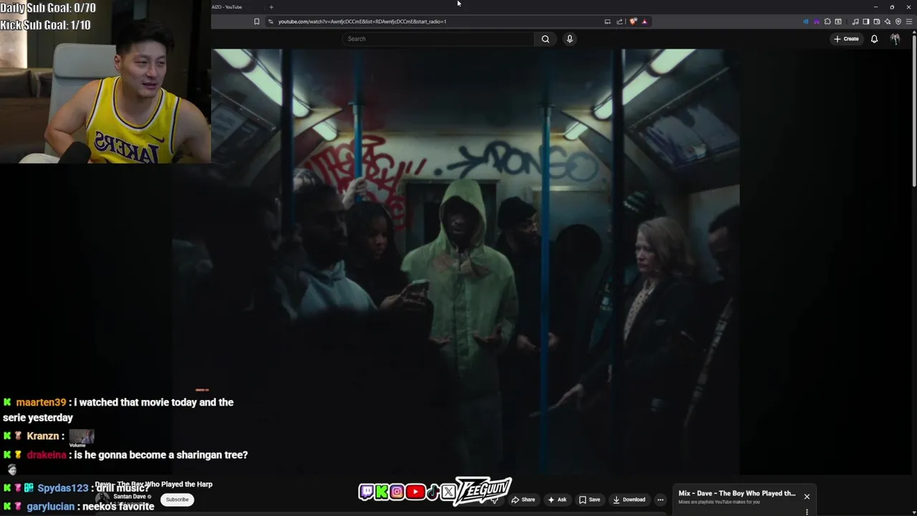Click the cast media icon in address bar
Image resolution: width=917 pixels, height=516 pixels.
tap(608, 21)
